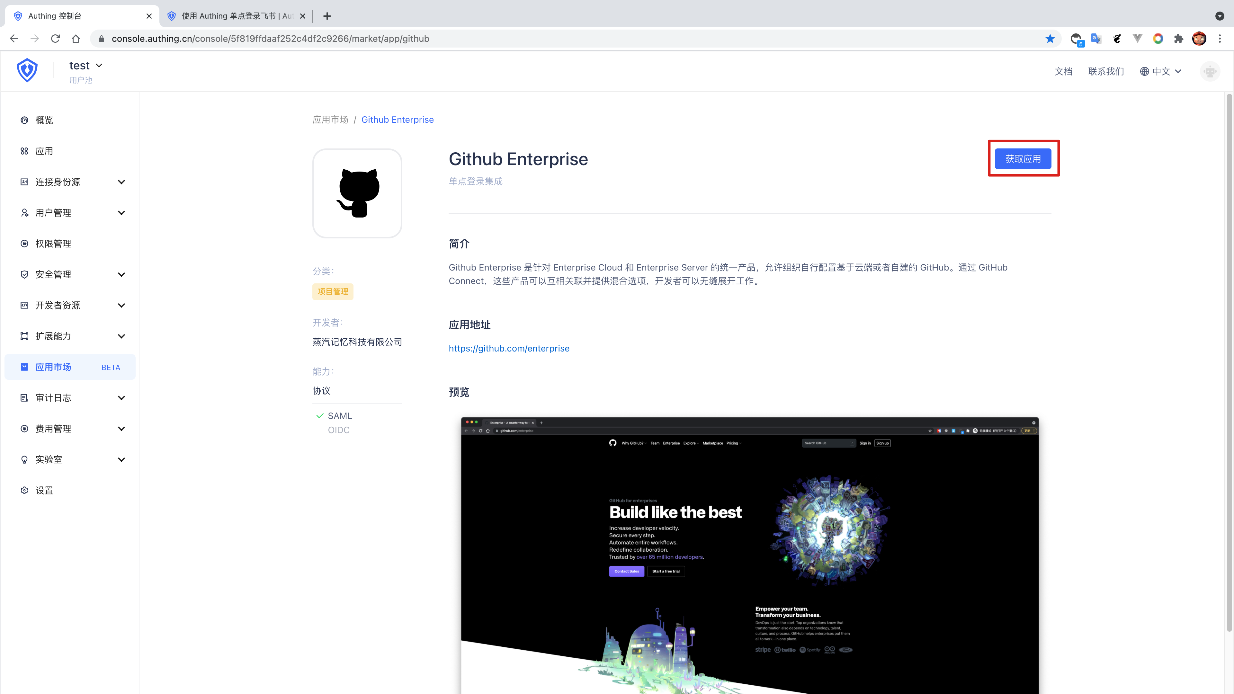Select 概览 in the sidebar
The height and width of the screenshot is (694, 1234).
point(70,120)
